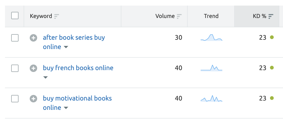Sort by Volume using sort icon
This screenshot has width=283, height=121.
point(179,16)
